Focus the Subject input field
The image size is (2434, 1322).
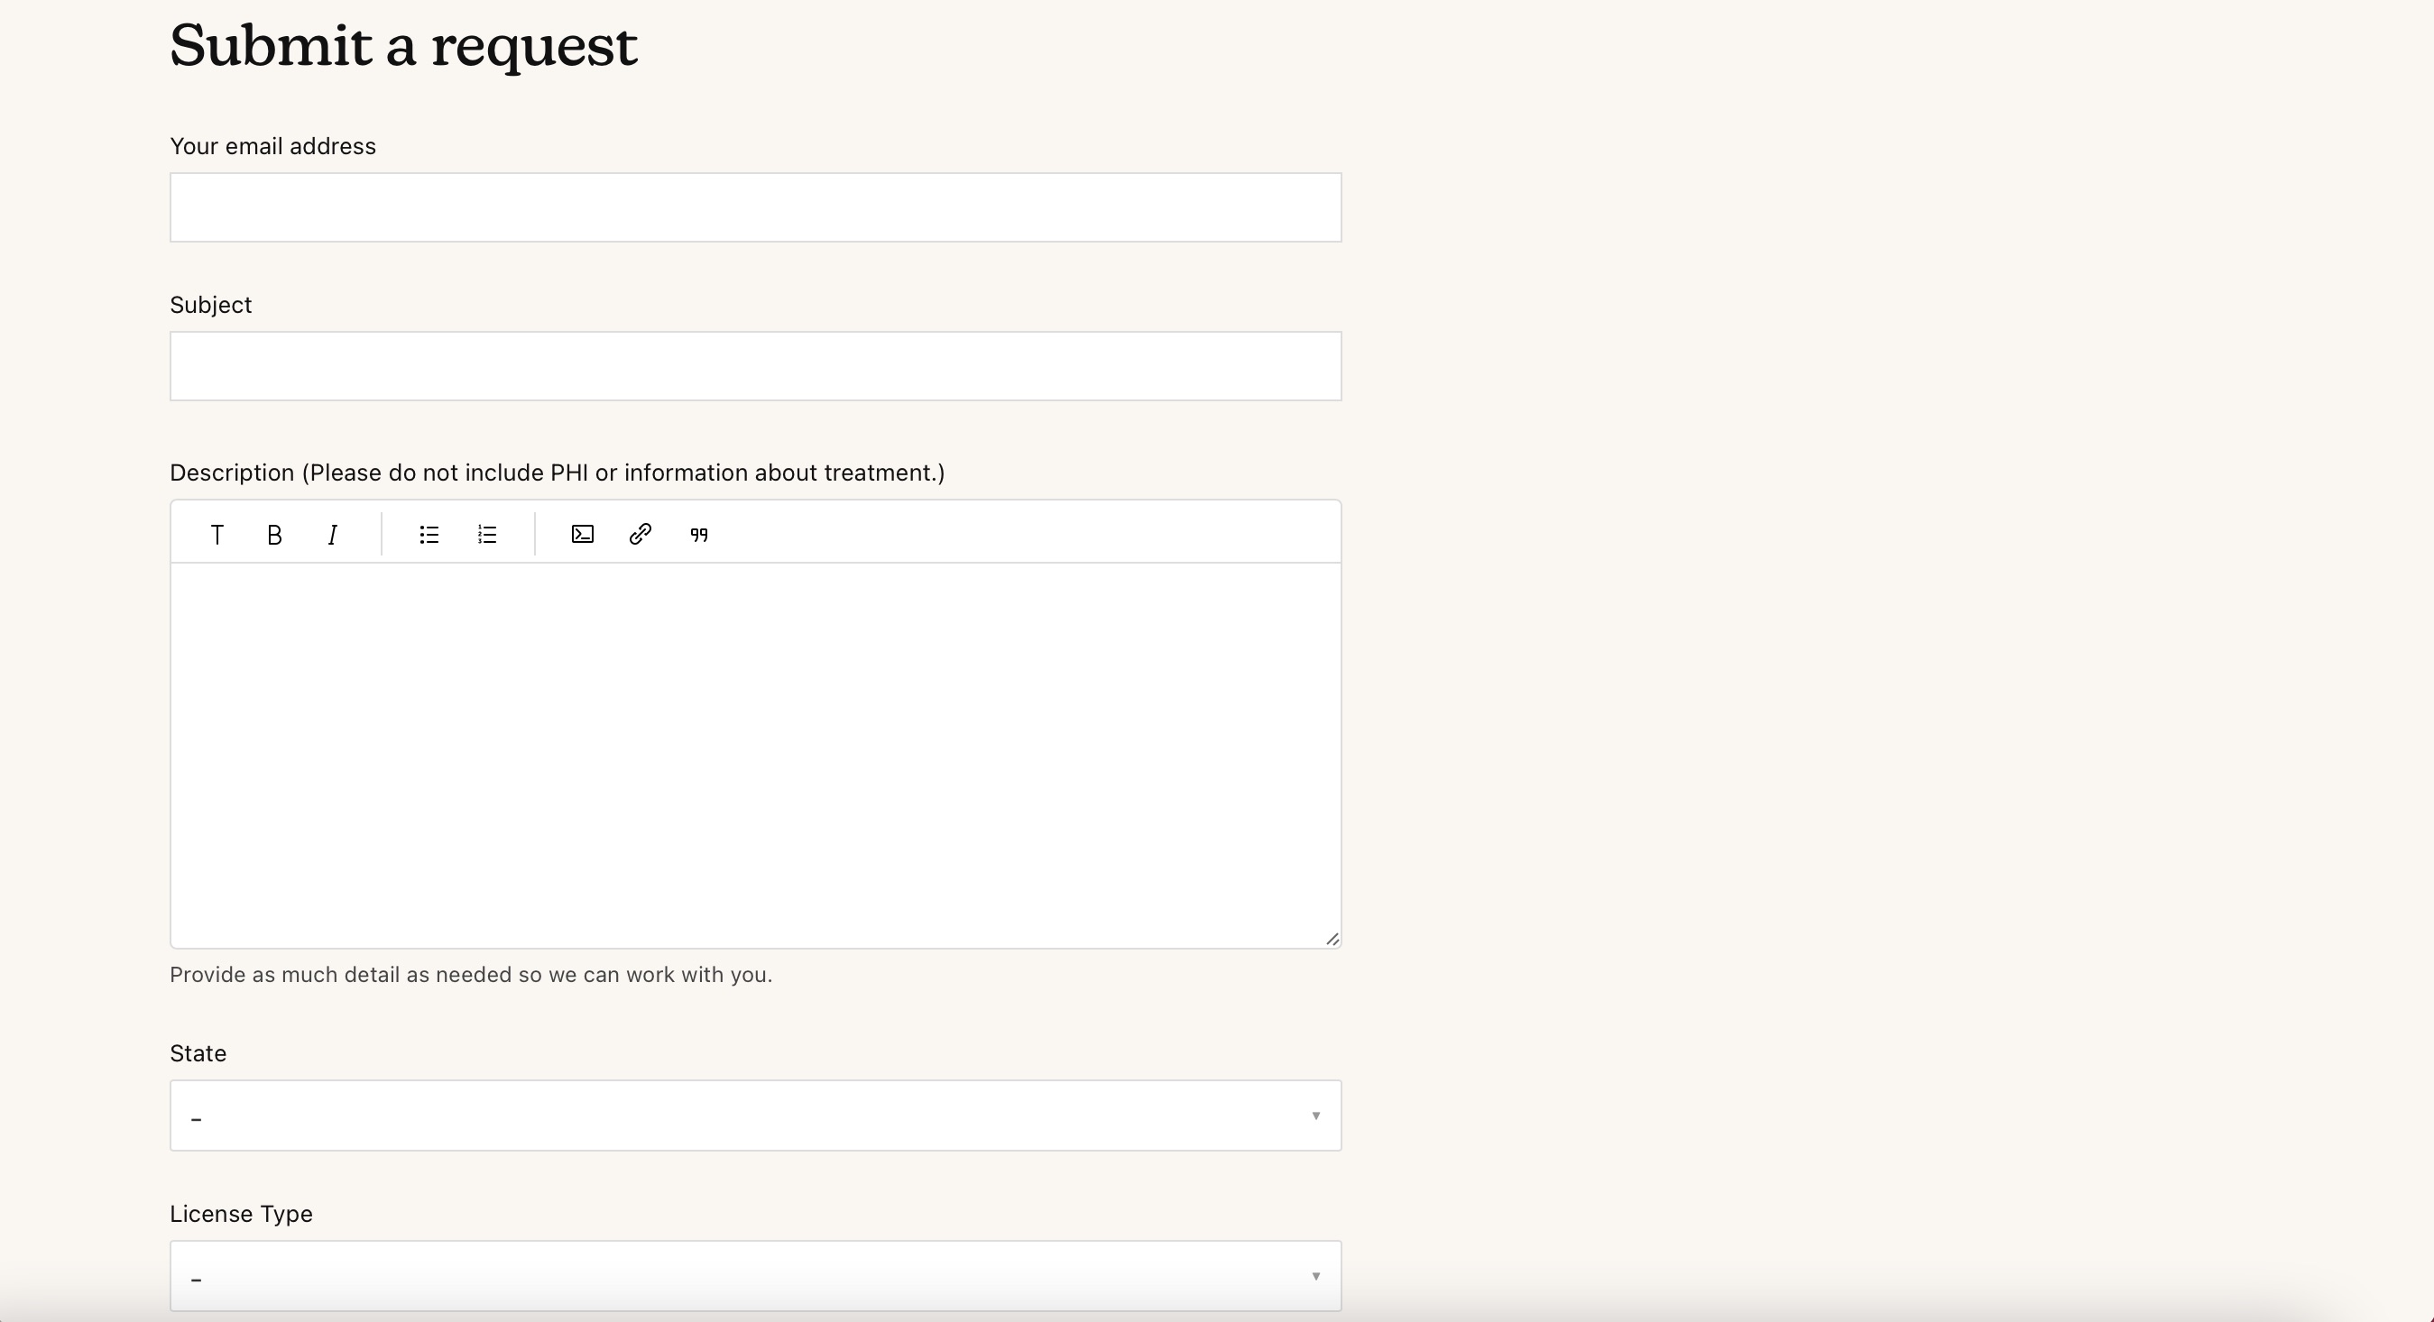pos(755,365)
